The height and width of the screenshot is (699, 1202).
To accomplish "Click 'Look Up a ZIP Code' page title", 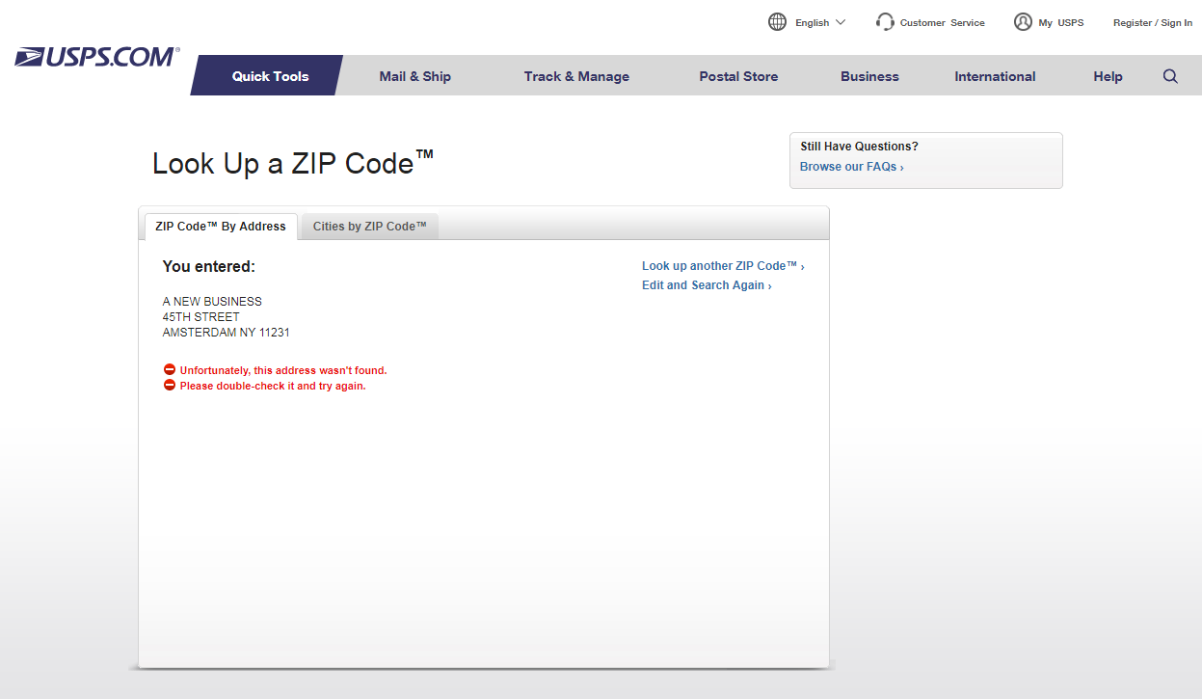I will click(x=293, y=162).
